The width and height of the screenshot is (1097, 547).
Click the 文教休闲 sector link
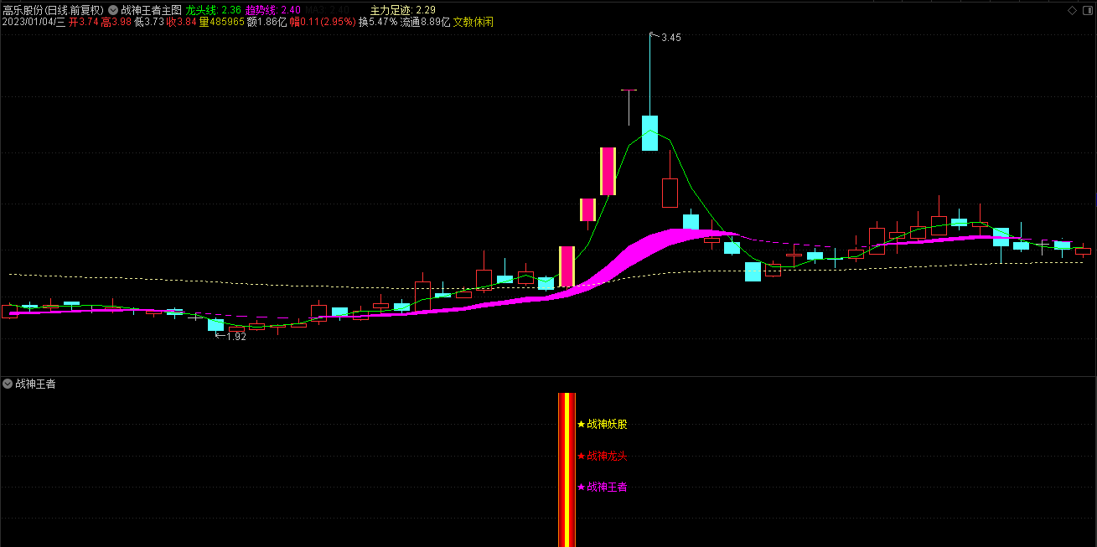473,22
